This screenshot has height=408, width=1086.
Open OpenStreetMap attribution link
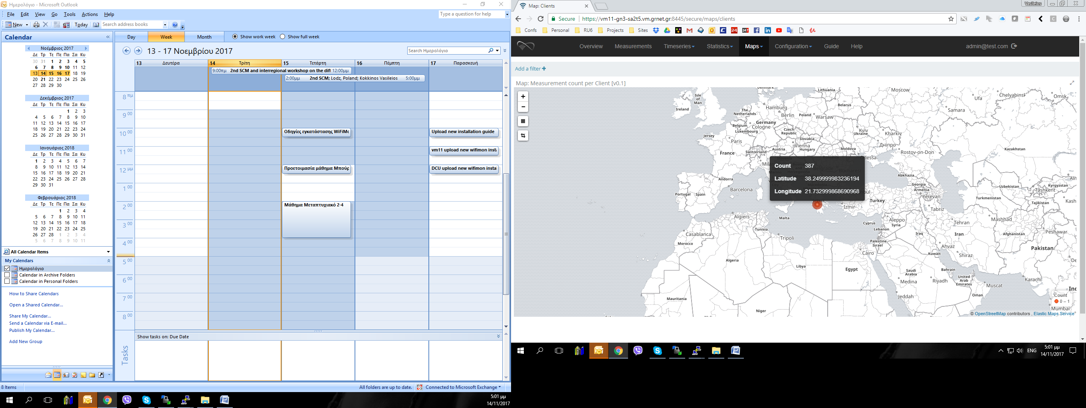click(991, 314)
